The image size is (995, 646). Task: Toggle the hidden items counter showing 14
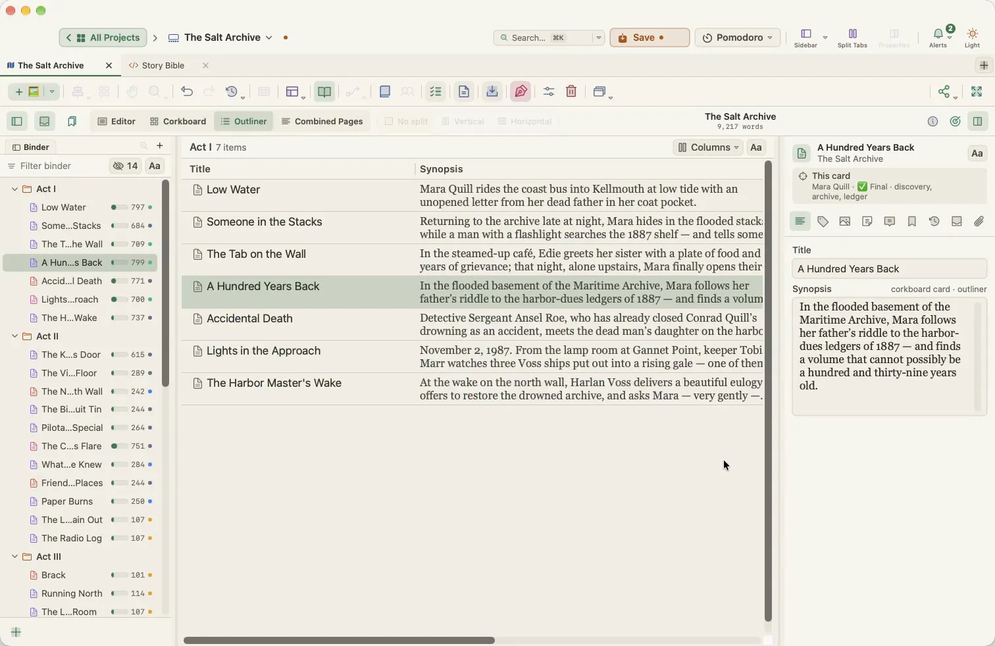(x=125, y=166)
